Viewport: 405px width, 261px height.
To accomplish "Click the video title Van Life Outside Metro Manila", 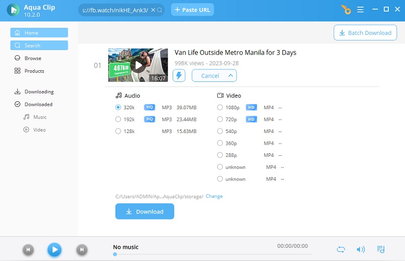I will click(235, 53).
